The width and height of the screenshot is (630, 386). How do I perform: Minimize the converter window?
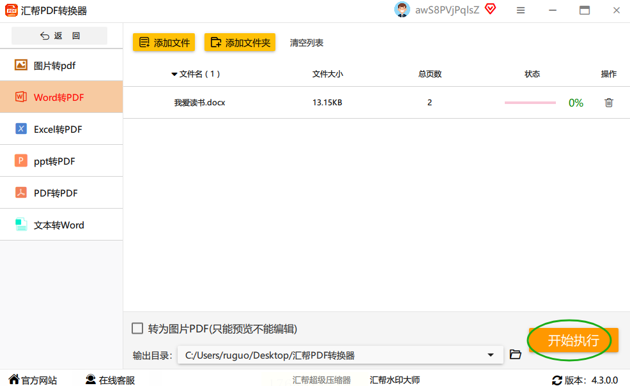[553, 10]
